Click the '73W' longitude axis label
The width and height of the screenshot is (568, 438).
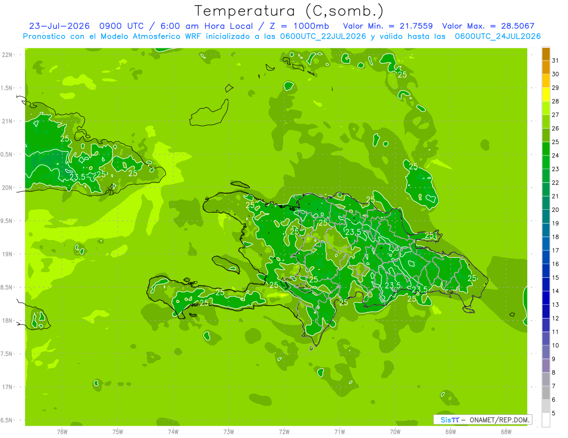coord(229,432)
